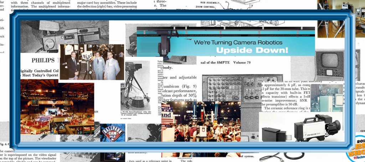Click the "RGB ASSEMBLY" diagram label

pos(210,3)
